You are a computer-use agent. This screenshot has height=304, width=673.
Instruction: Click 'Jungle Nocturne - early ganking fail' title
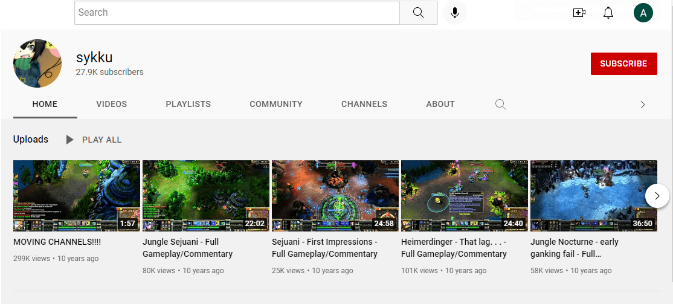tap(575, 248)
